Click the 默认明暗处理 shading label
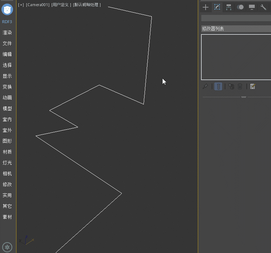 tap(87, 5)
